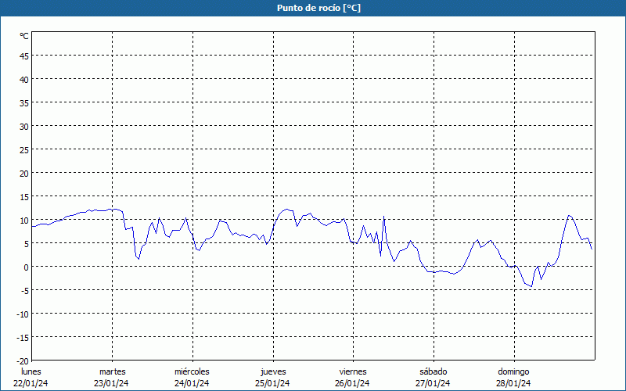Image resolution: width=626 pixels, height=391 pixels.
Task: Click the 'jueves' day label
Action: 273,371
